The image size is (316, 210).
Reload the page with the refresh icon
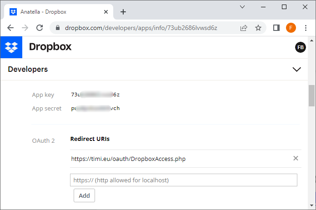[40, 28]
